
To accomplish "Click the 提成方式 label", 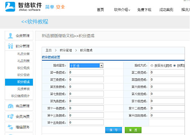I will (141, 65).
